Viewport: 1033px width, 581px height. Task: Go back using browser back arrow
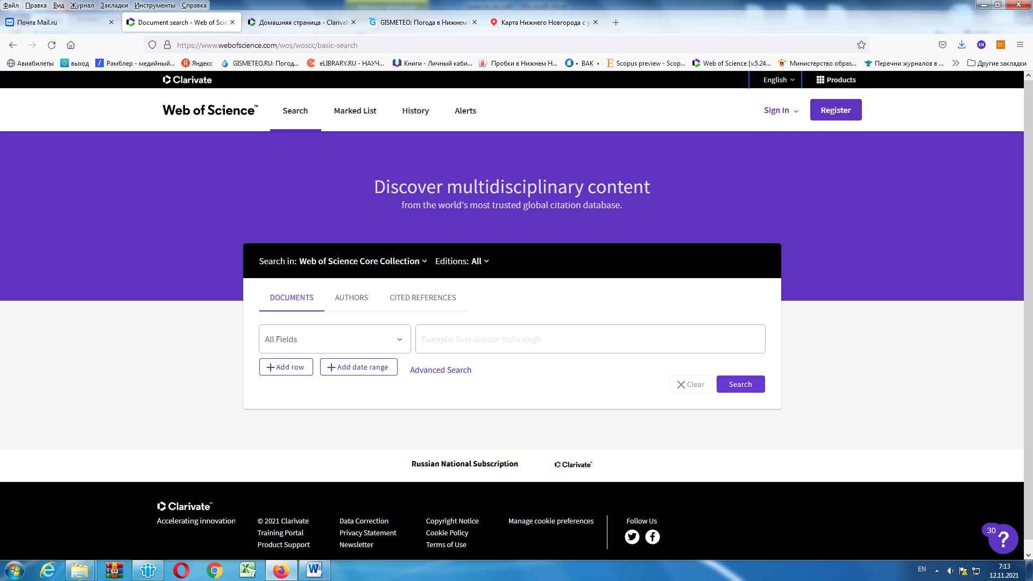(x=13, y=45)
